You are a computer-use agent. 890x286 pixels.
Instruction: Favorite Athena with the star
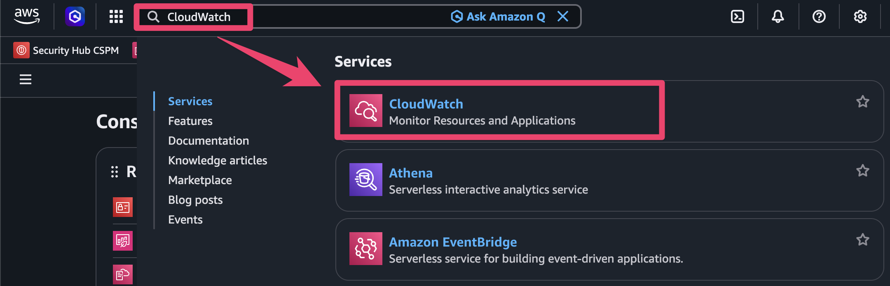pos(862,171)
